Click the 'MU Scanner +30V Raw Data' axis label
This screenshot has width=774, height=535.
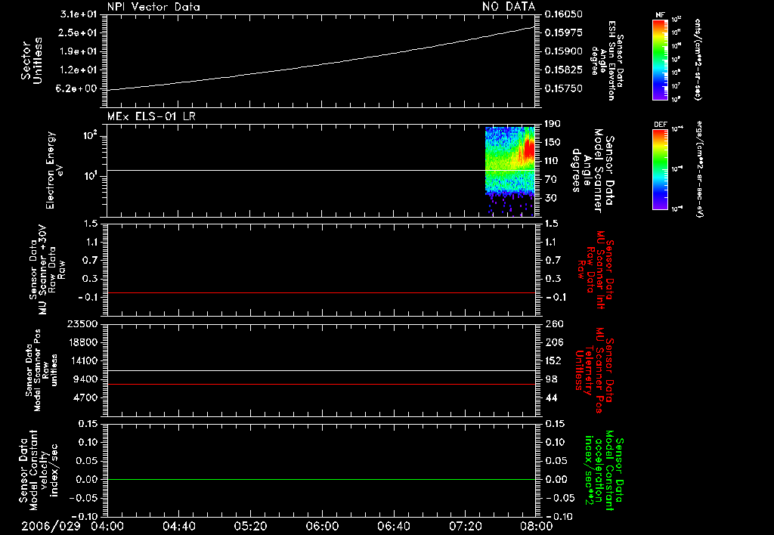[x=46, y=270]
